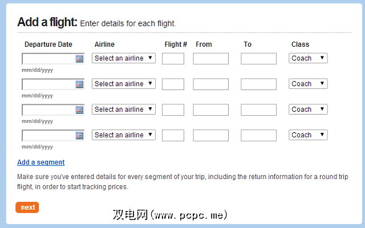Click third row Flight # field
The width and height of the screenshot is (365, 228).
[x=173, y=110]
